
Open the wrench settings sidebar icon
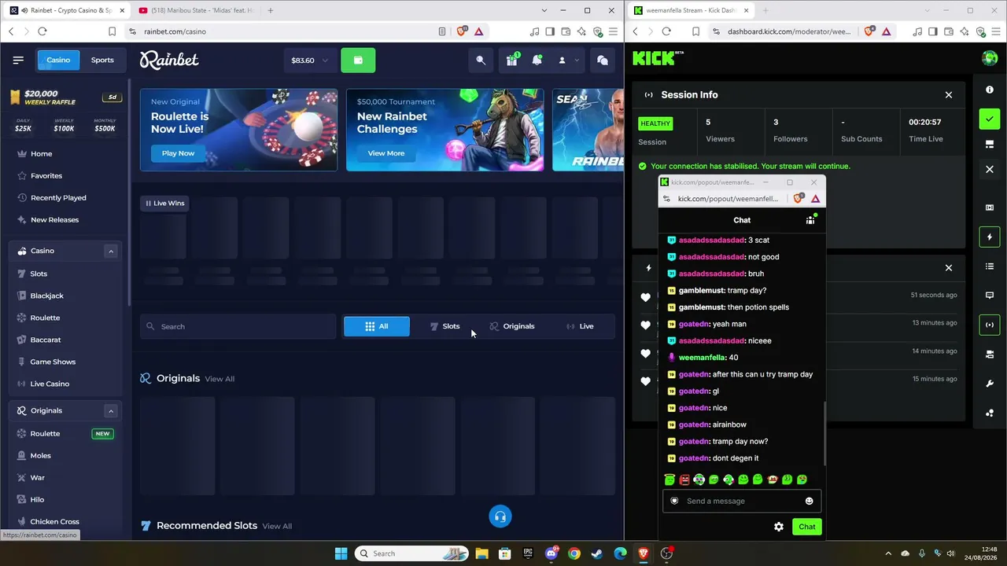(x=990, y=384)
